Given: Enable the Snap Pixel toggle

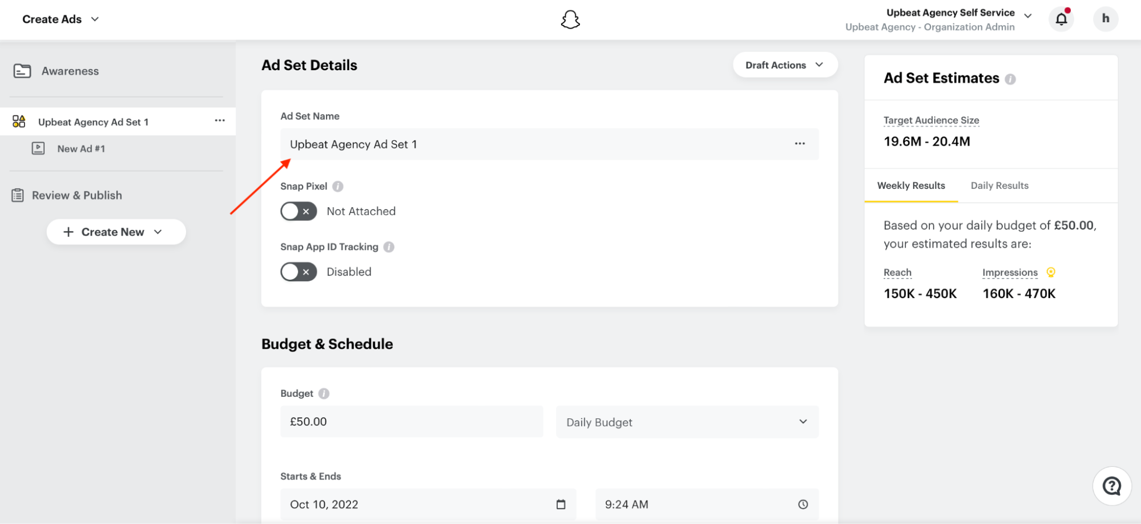Looking at the screenshot, I should click(299, 211).
